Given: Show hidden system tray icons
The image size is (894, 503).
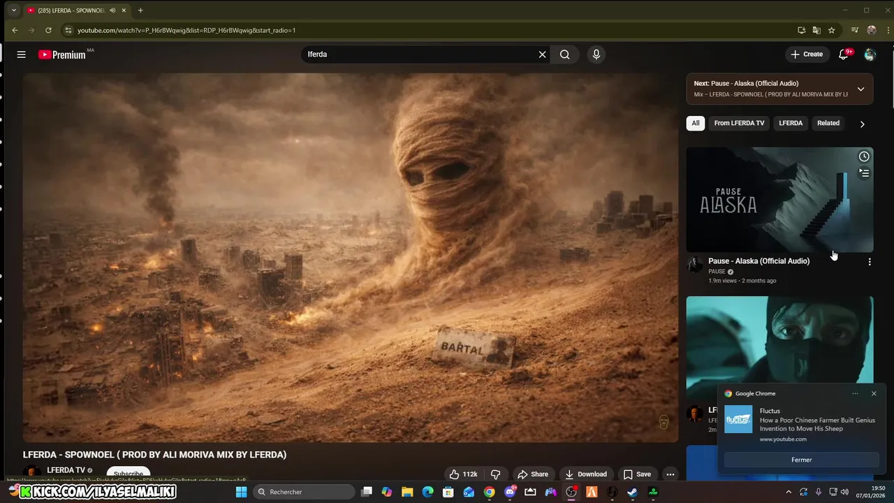Looking at the screenshot, I should [789, 492].
